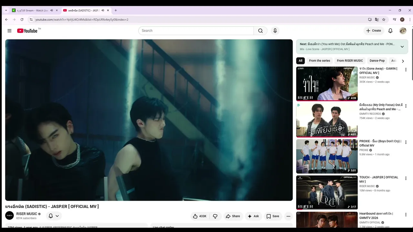Open the RISER MUSIC channel name link
Image resolution: width=413 pixels, height=232 pixels.
coord(27,214)
